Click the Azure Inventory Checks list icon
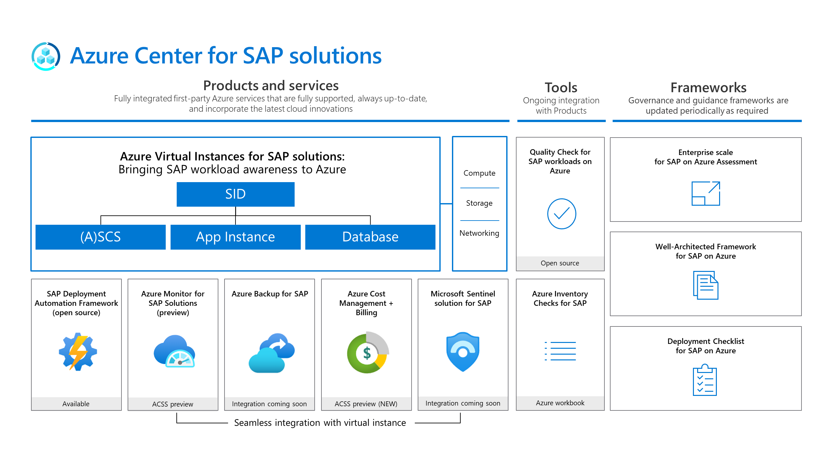 pyautogui.click(x=560, y=351)
